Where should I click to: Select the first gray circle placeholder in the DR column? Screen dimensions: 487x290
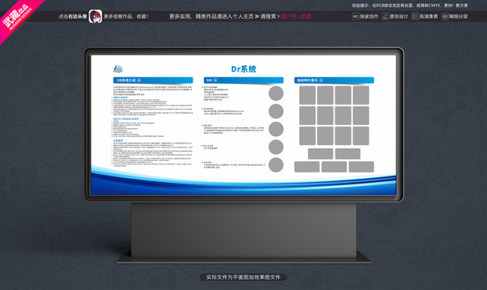coord(276,93)
